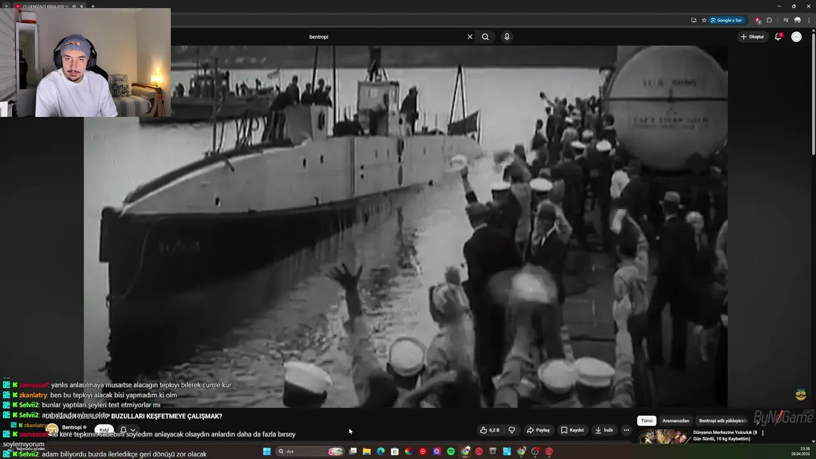816x459 pixels.
Task: Open the media controls icon in Chrome toolbar
Action: click(x=786, y=20)
